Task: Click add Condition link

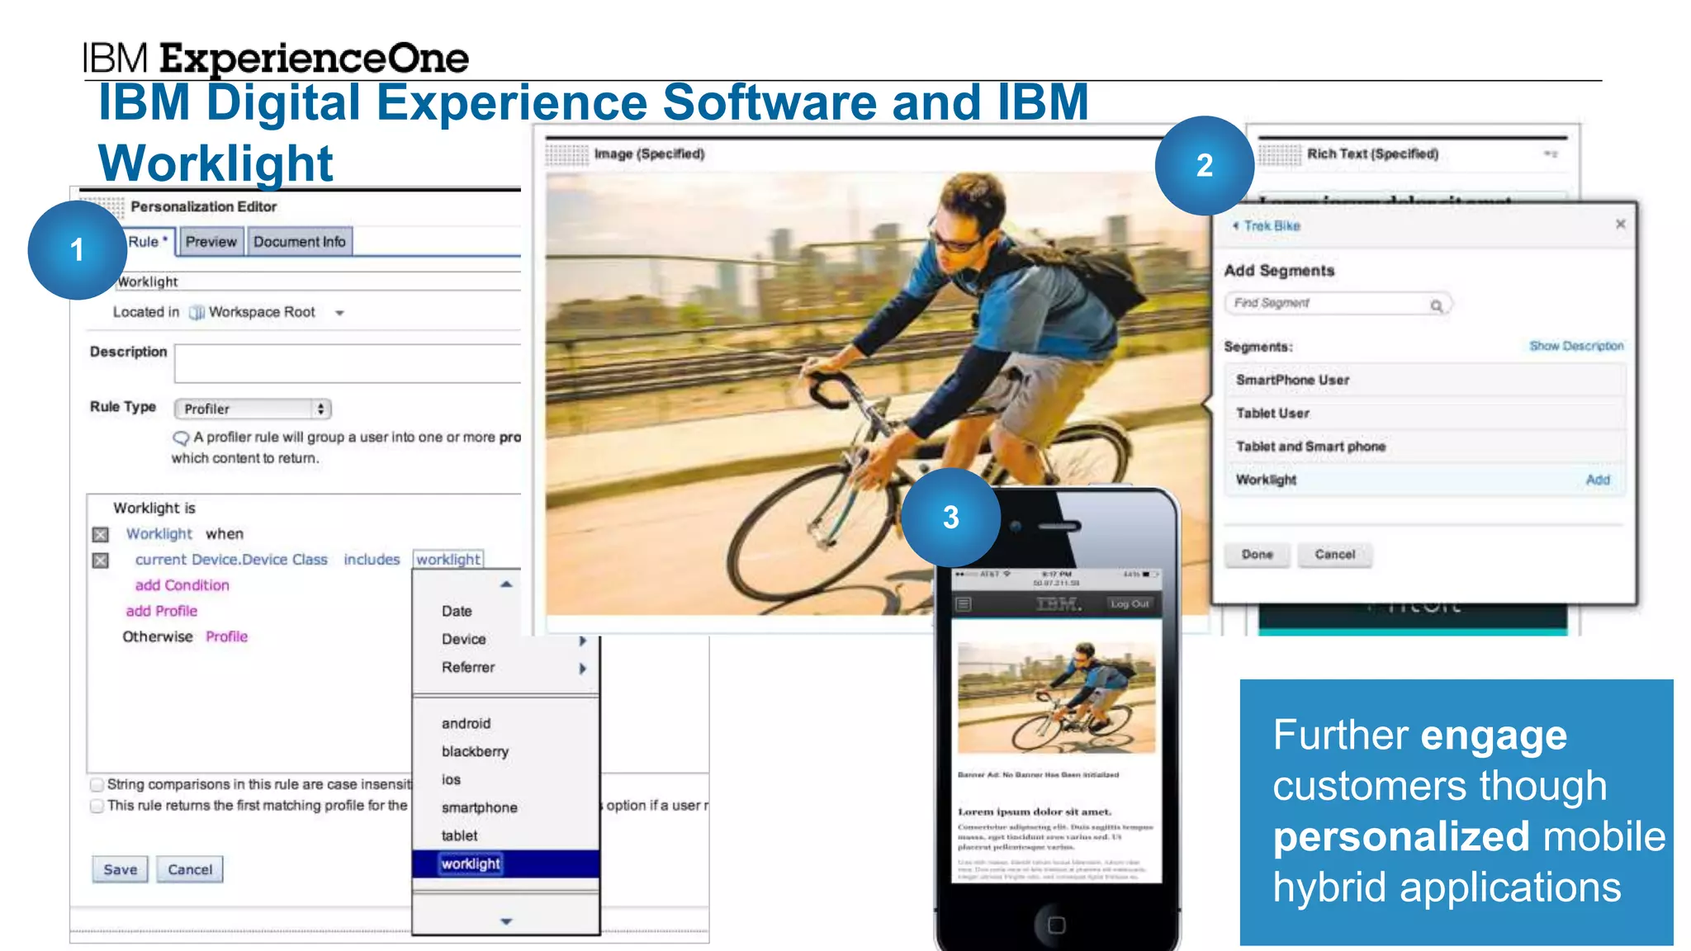Action: point(182,585)
